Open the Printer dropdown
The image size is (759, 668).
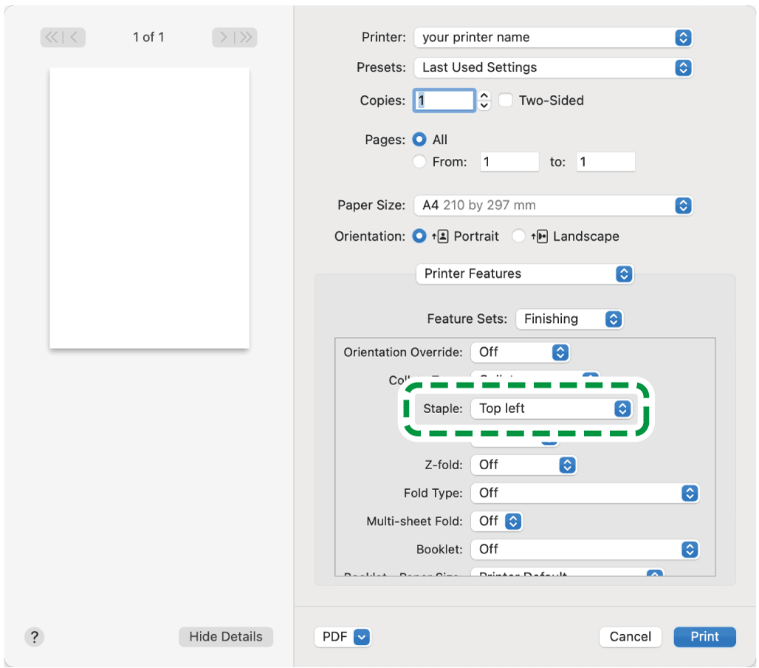click(553, 38)
